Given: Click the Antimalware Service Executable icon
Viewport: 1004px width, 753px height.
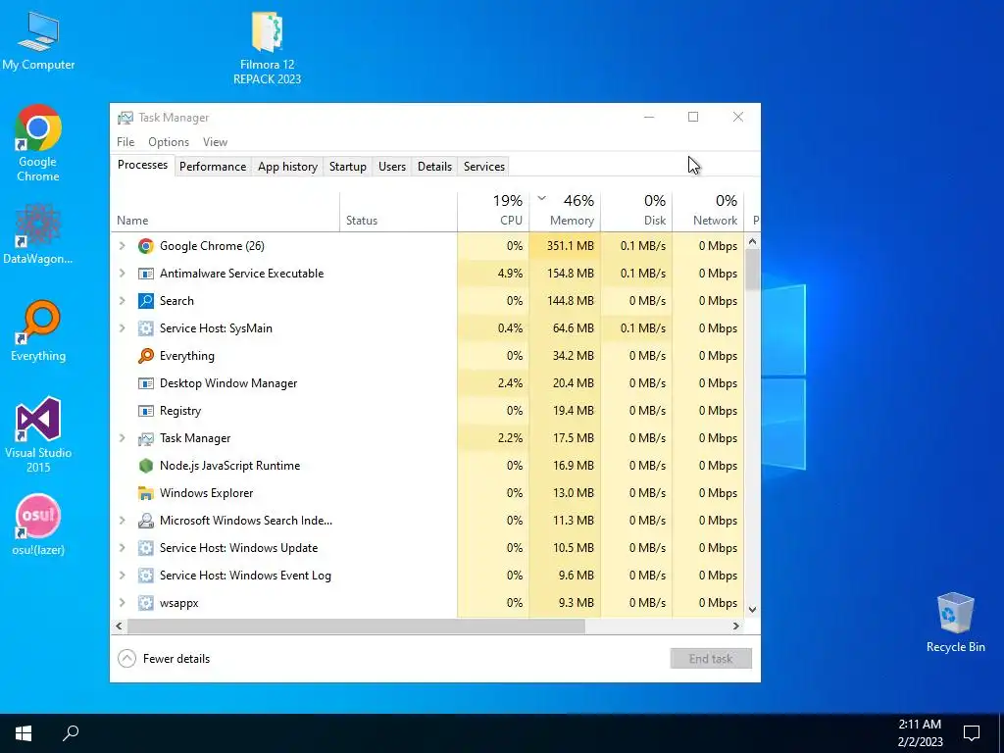Looking at the screenshot, I should click(146, 274).
